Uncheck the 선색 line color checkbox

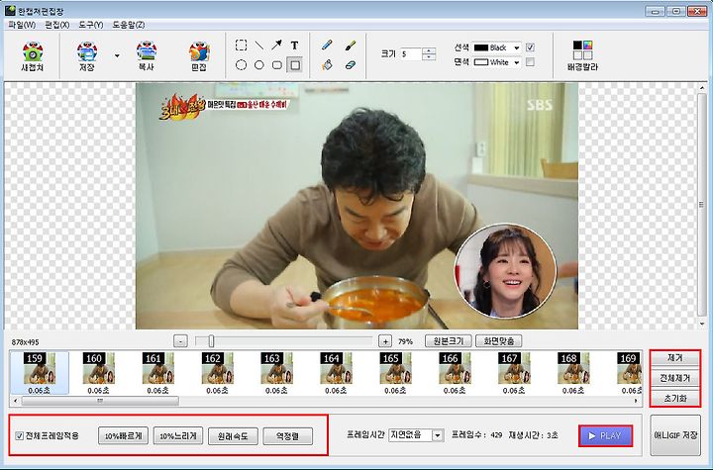coord(530,47)
